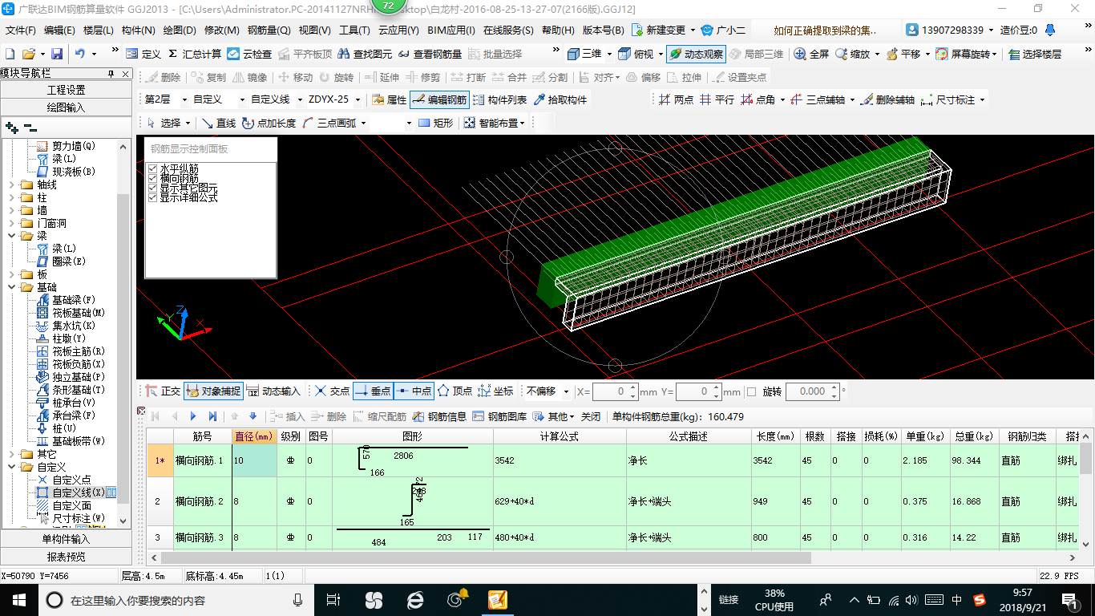Click 查看钢筋量 view rebar quantity

(x=430, y=54)
